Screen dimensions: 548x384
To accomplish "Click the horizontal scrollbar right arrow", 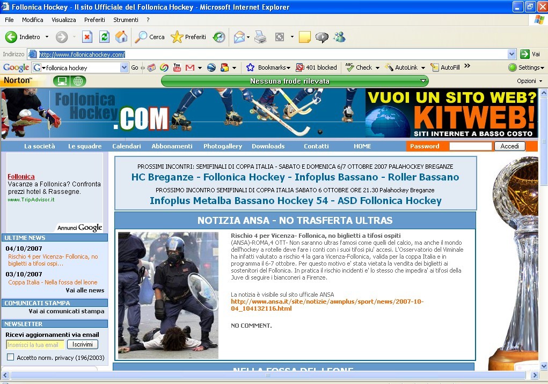I will pos(535,375).
